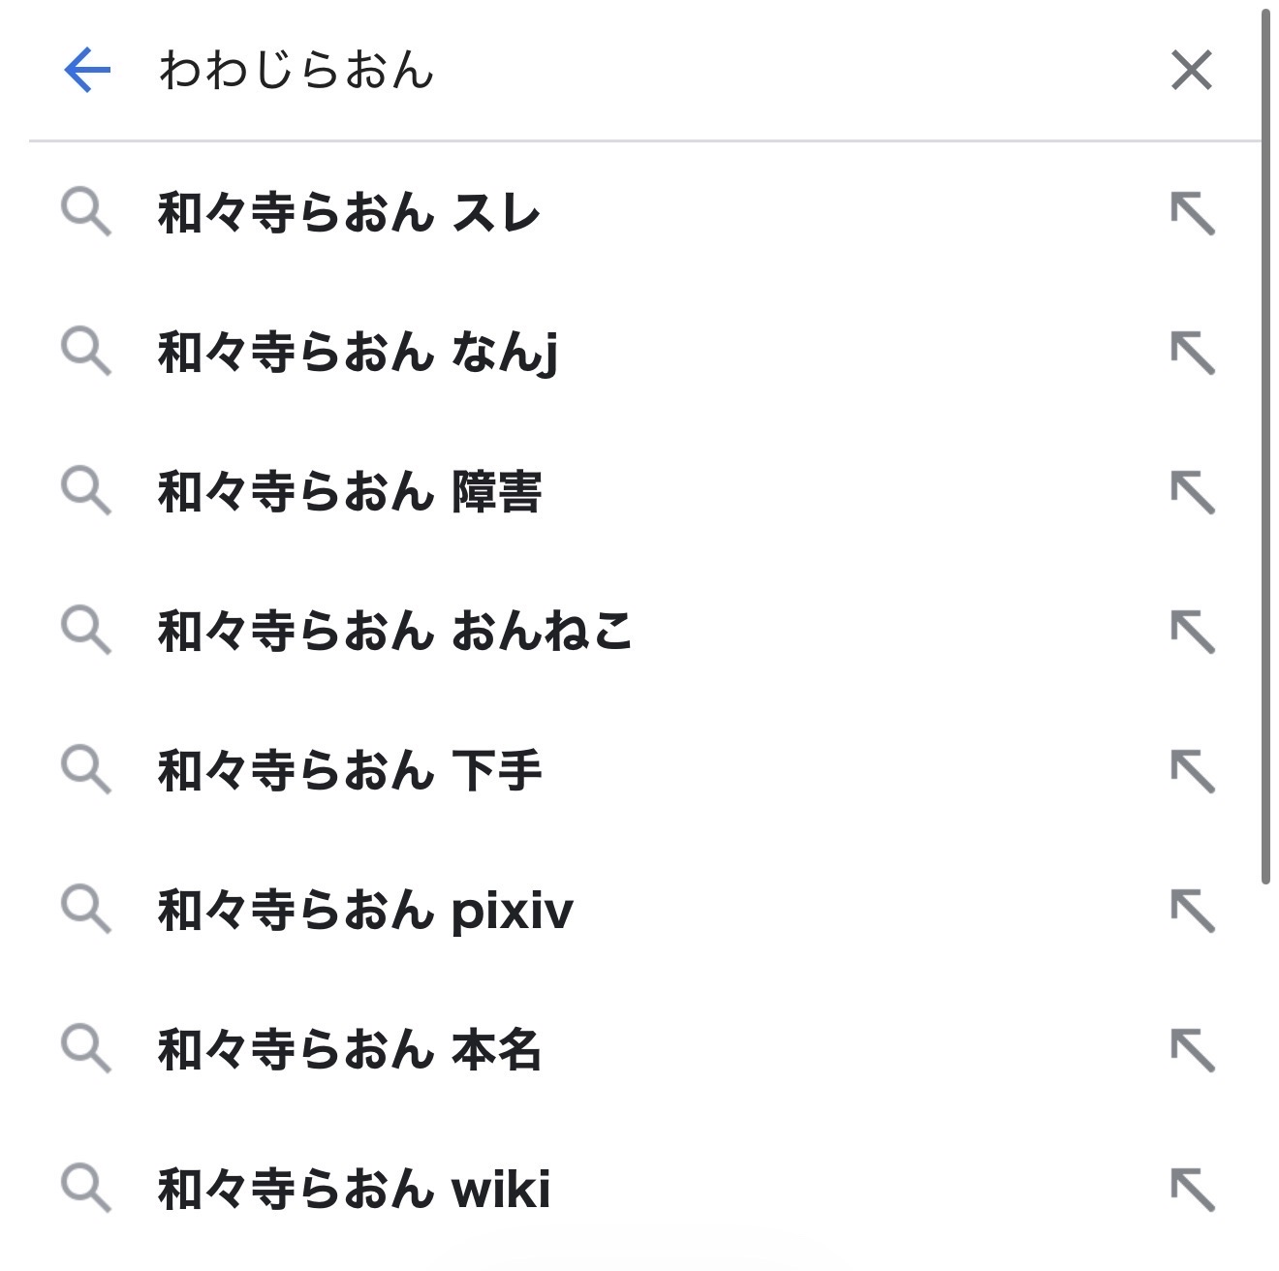The image size is (1279, 1271).
Task: Pick the "和々寺らおん 下手" suggestion
Action: (349, 771)
